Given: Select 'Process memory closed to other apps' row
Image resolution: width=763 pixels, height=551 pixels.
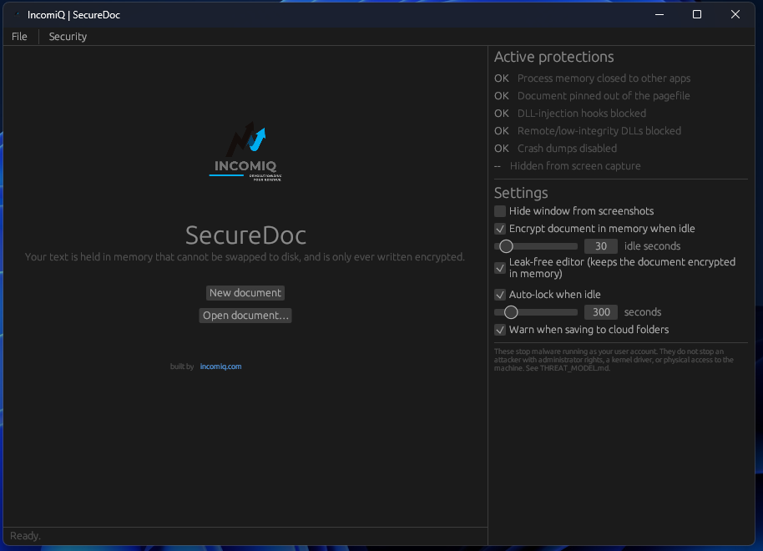Looking at the screenshot, I should pyautogui.click(x=592, y=78).
